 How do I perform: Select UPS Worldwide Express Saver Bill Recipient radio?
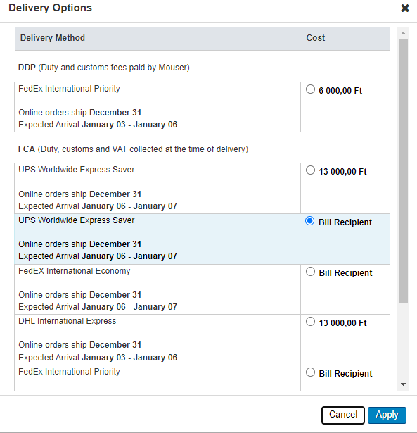(x=309, y=221)
